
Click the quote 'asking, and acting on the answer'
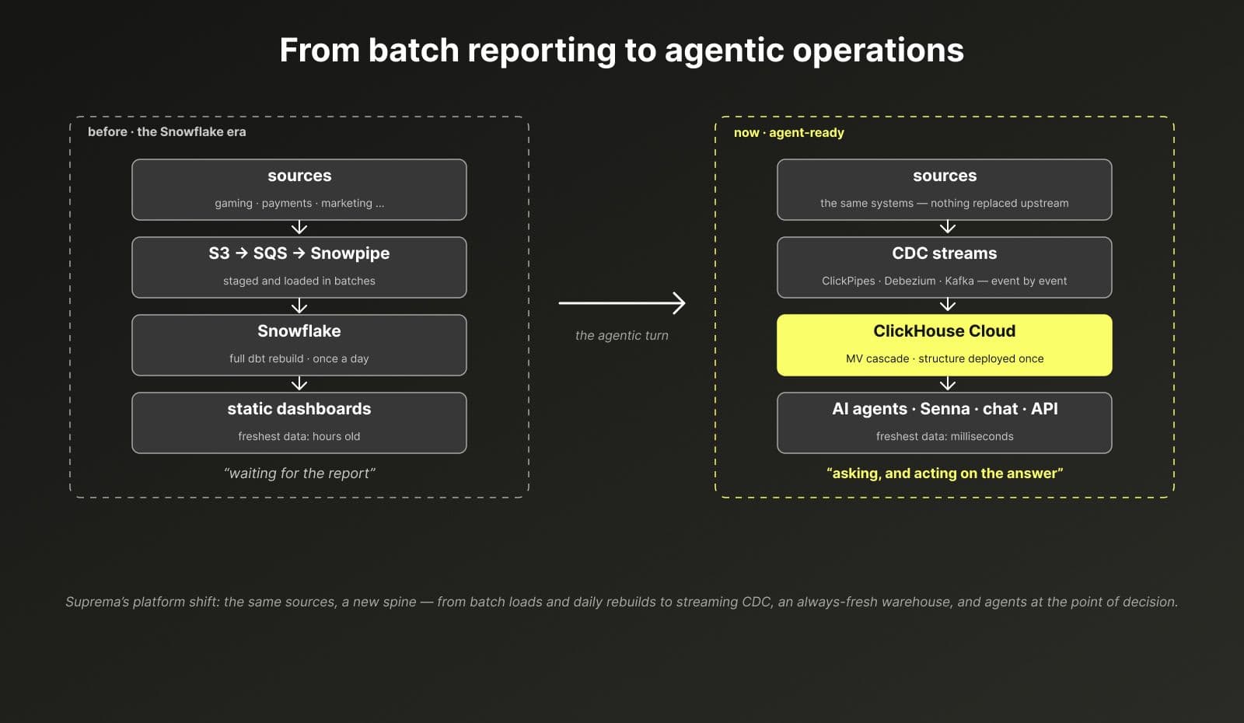pos(945,473)
